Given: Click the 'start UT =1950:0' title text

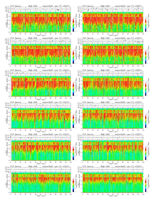Looking at the screenshot, I should [x=134, y=38].
